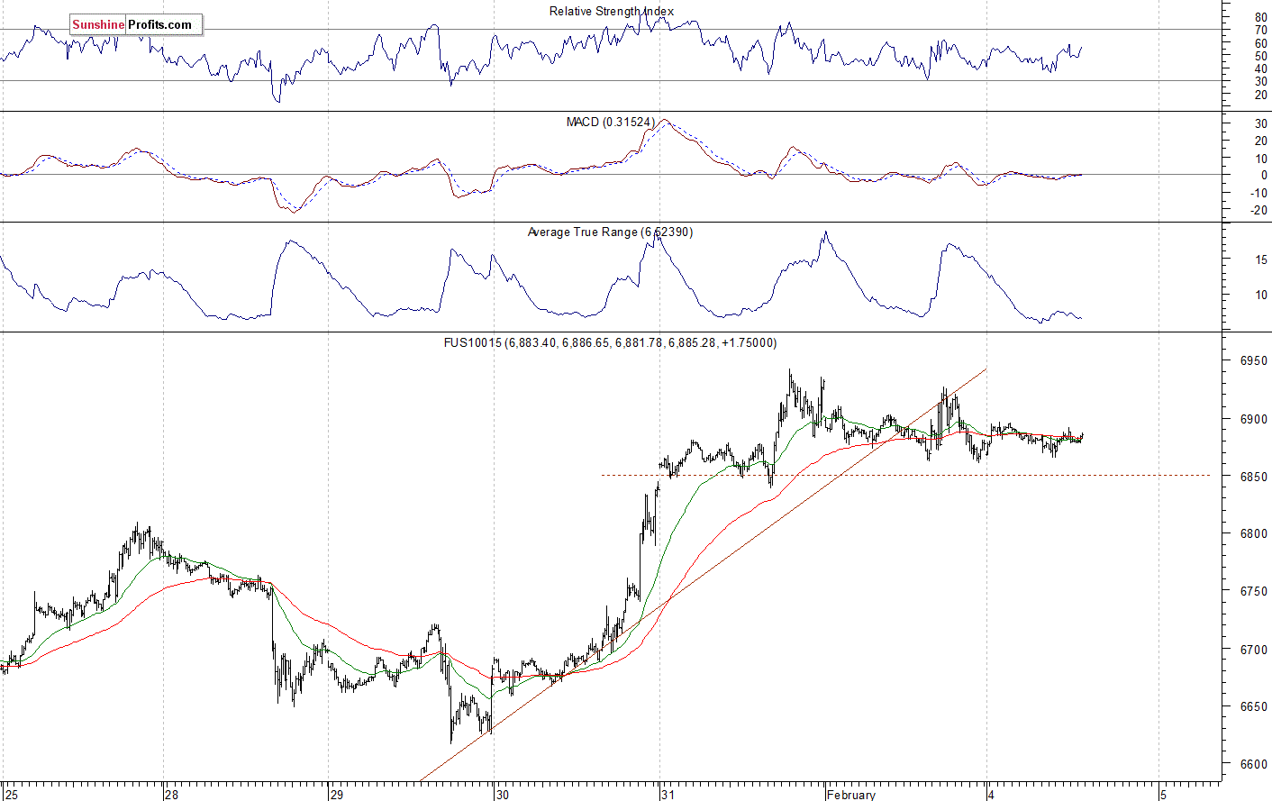1272x801 pixels.
Task: Click the RSI axis value 30
Action: coord(1260,81)
